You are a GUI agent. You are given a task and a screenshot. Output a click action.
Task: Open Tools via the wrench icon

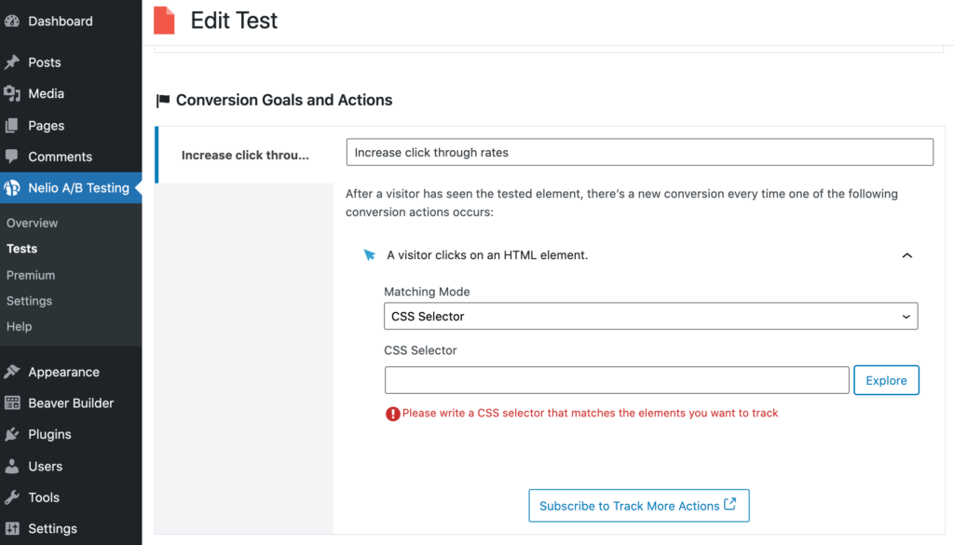[x=13, y=497]
